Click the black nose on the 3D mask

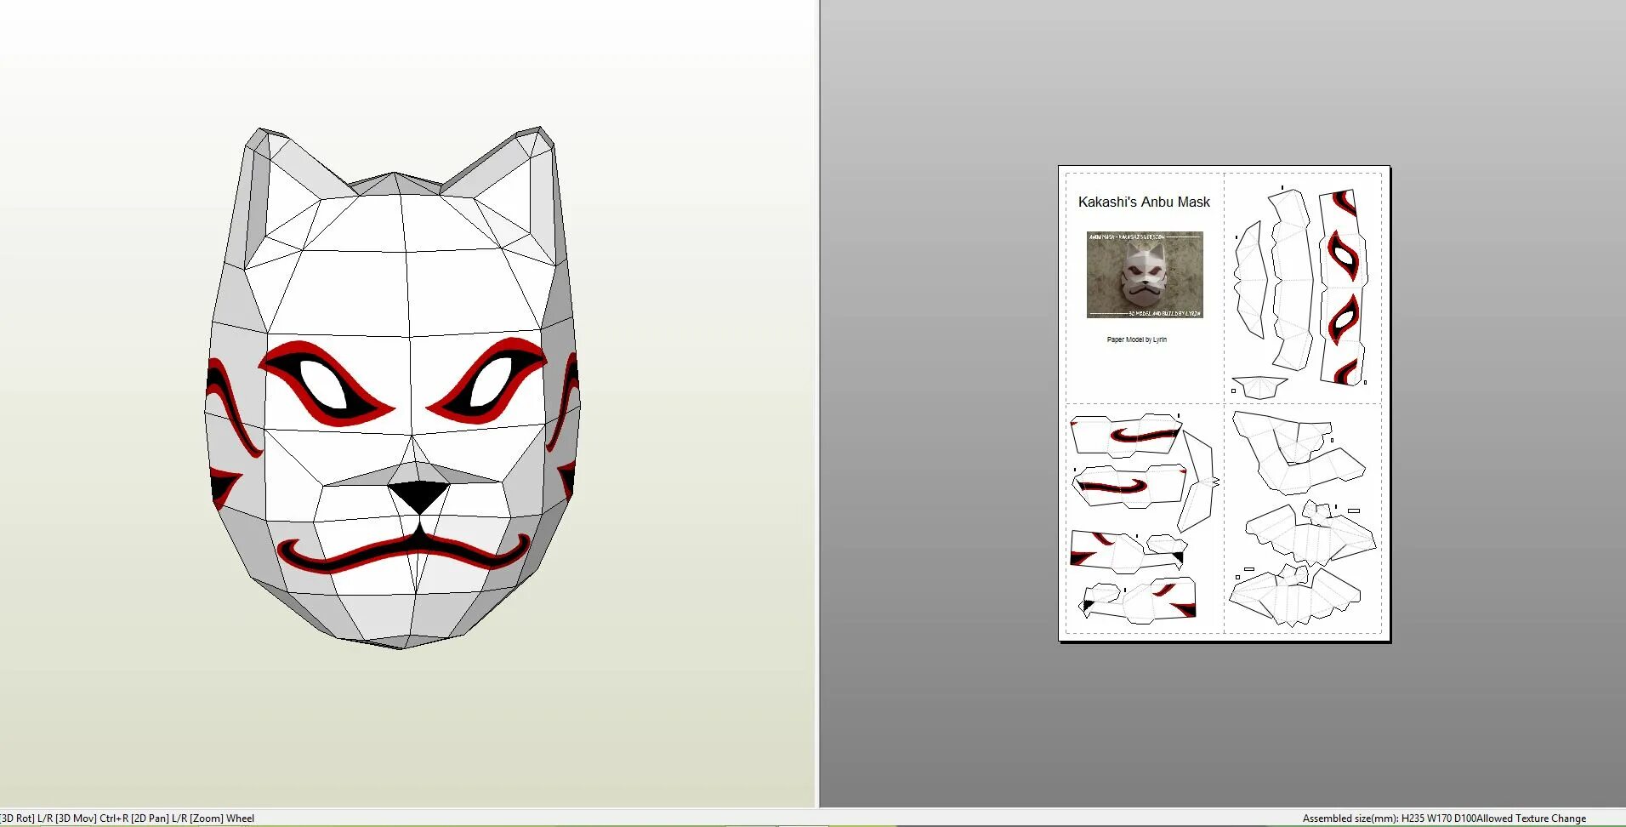[418, 497]
